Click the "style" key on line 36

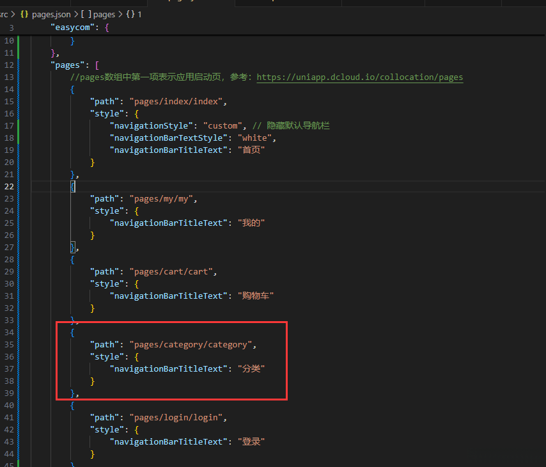[107, 356]
